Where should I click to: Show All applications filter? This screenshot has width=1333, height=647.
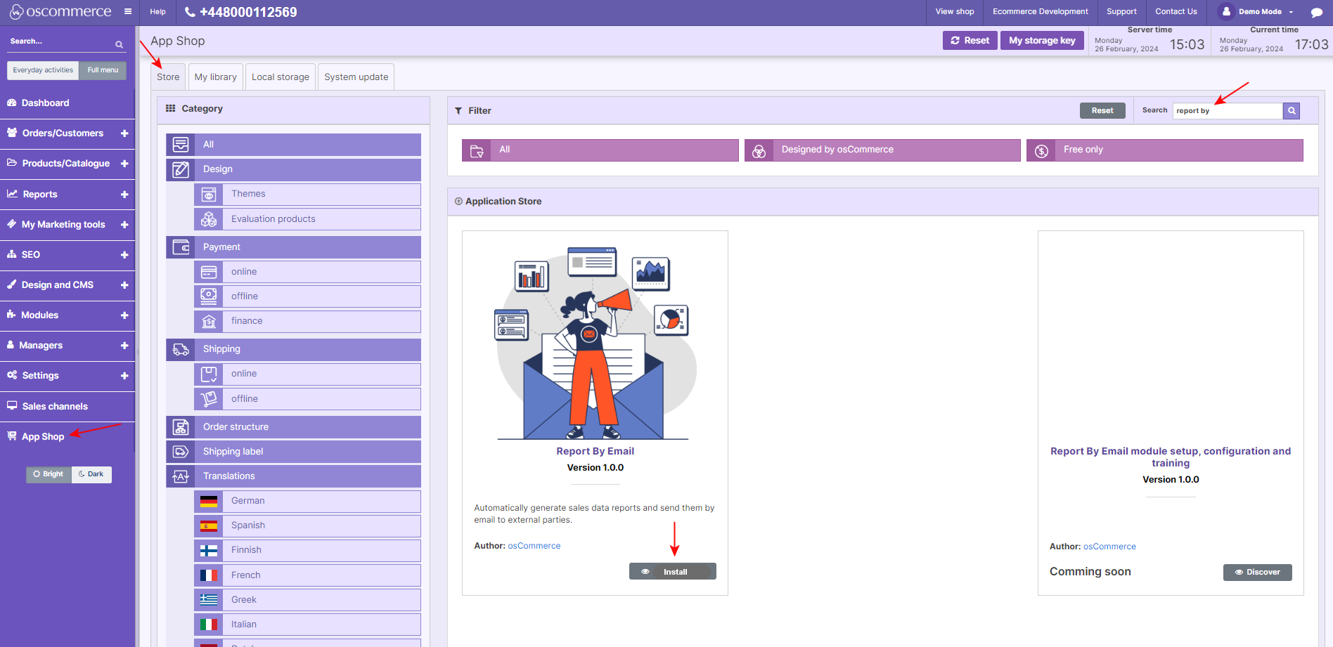(600, 150)
